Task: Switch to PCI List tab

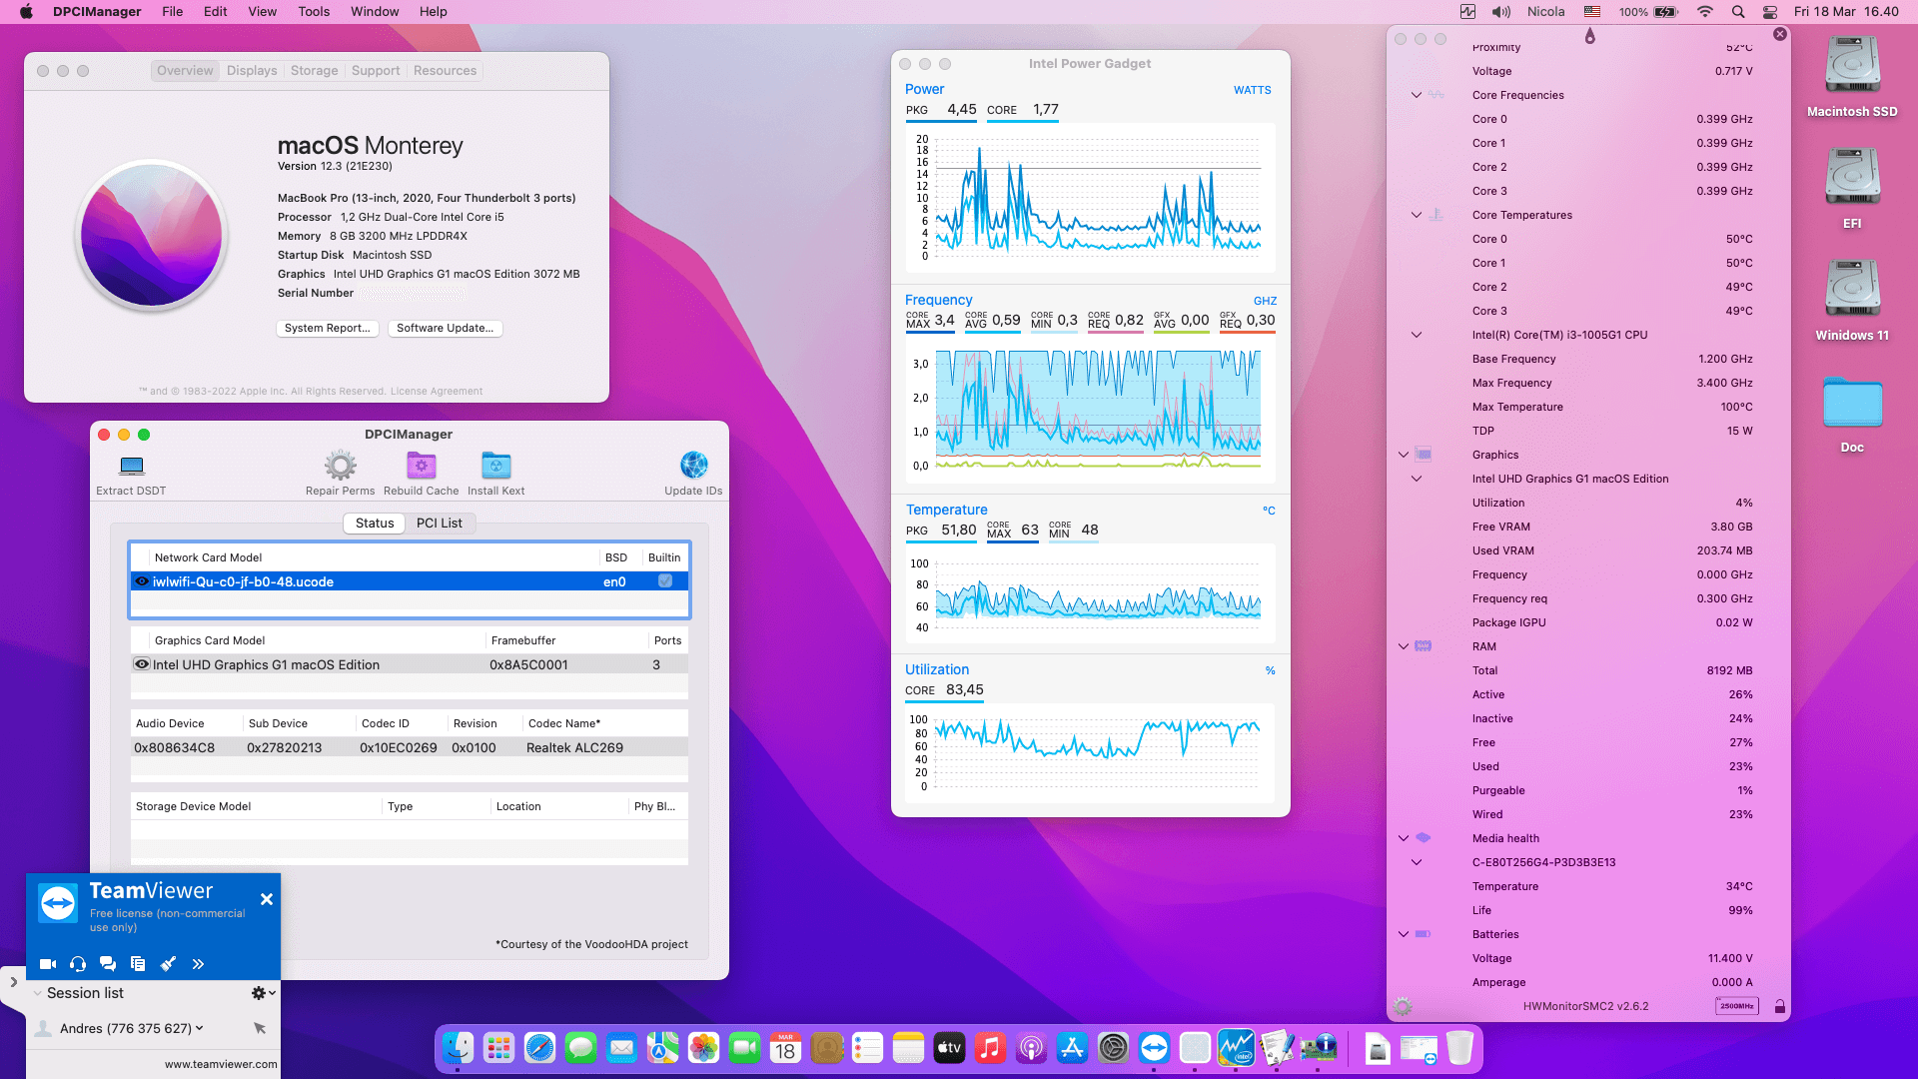Action: click(x=440, y=523)
